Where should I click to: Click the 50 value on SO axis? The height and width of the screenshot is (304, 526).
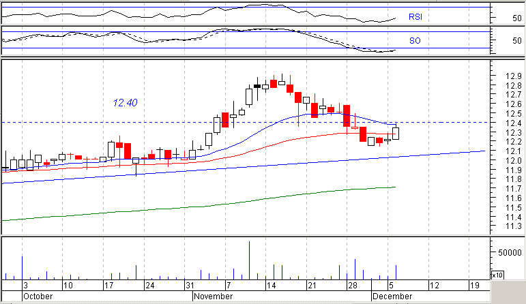click(517, 40)
